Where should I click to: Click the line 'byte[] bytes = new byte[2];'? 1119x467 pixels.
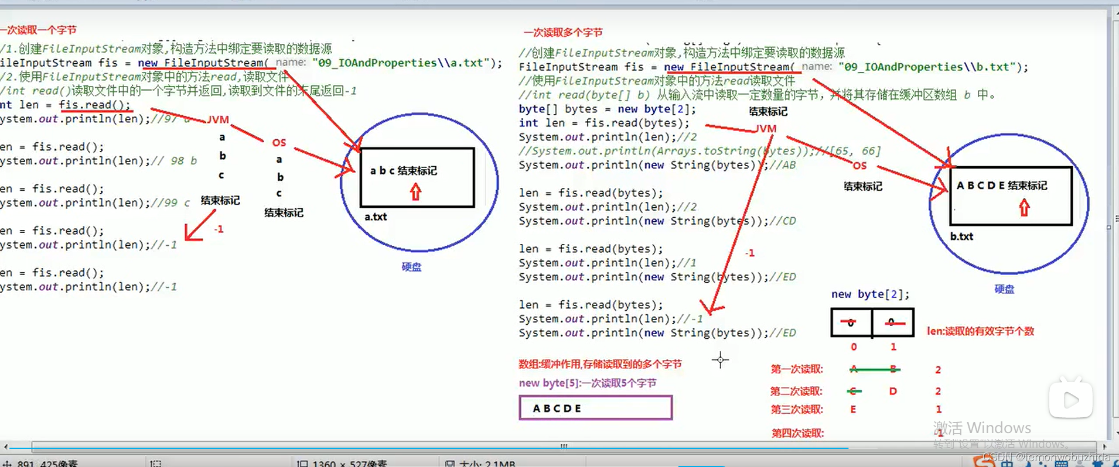608,109
